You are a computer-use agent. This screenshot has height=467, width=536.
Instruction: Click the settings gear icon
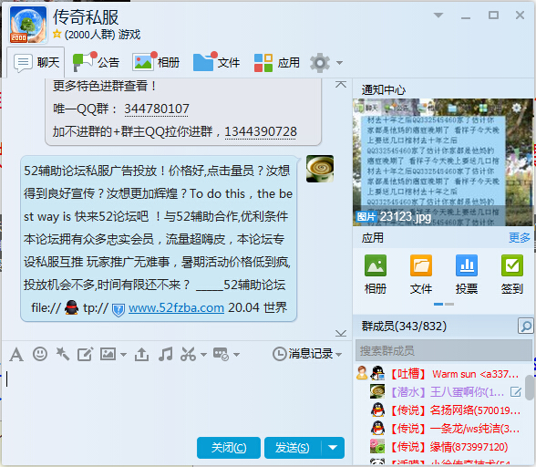click(320, 63)
